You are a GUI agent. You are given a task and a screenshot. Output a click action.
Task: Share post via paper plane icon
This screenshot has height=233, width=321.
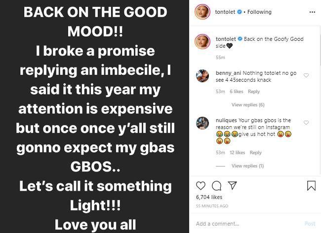230,186
